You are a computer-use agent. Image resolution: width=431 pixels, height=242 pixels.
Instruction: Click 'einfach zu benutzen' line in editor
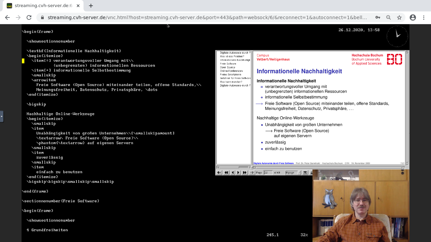click(59, 172)
